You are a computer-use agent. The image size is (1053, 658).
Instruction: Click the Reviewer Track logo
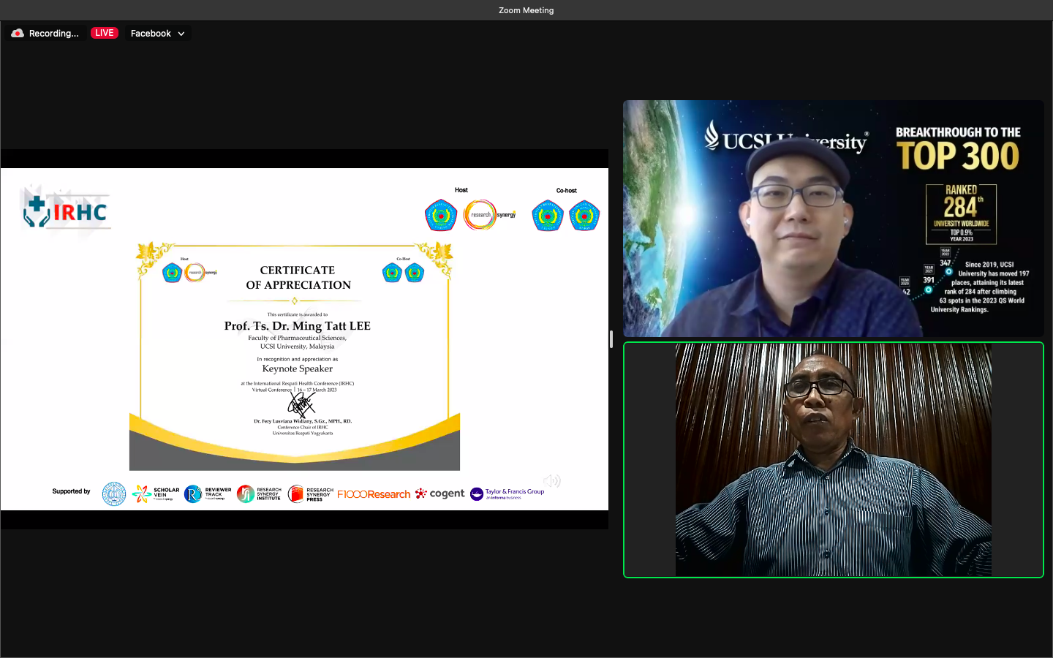point(208,494)
